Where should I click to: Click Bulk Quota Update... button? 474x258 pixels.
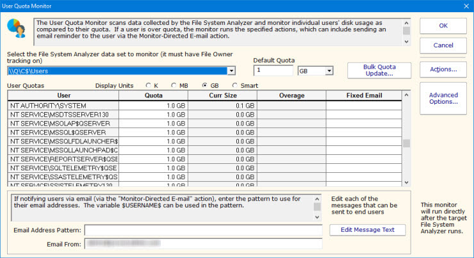pyautogui.click(x=379, y=70)
